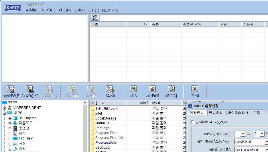
Task: Open the site map book toolbar icon
Action: [11, 89]
